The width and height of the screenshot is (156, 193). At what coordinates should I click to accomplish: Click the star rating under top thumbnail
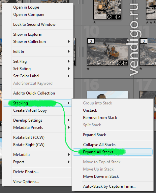(94, 22)
